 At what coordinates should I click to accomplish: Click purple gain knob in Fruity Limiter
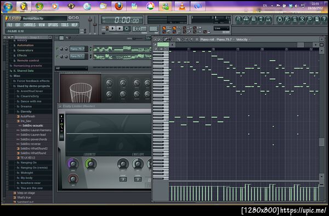(73, 164)
